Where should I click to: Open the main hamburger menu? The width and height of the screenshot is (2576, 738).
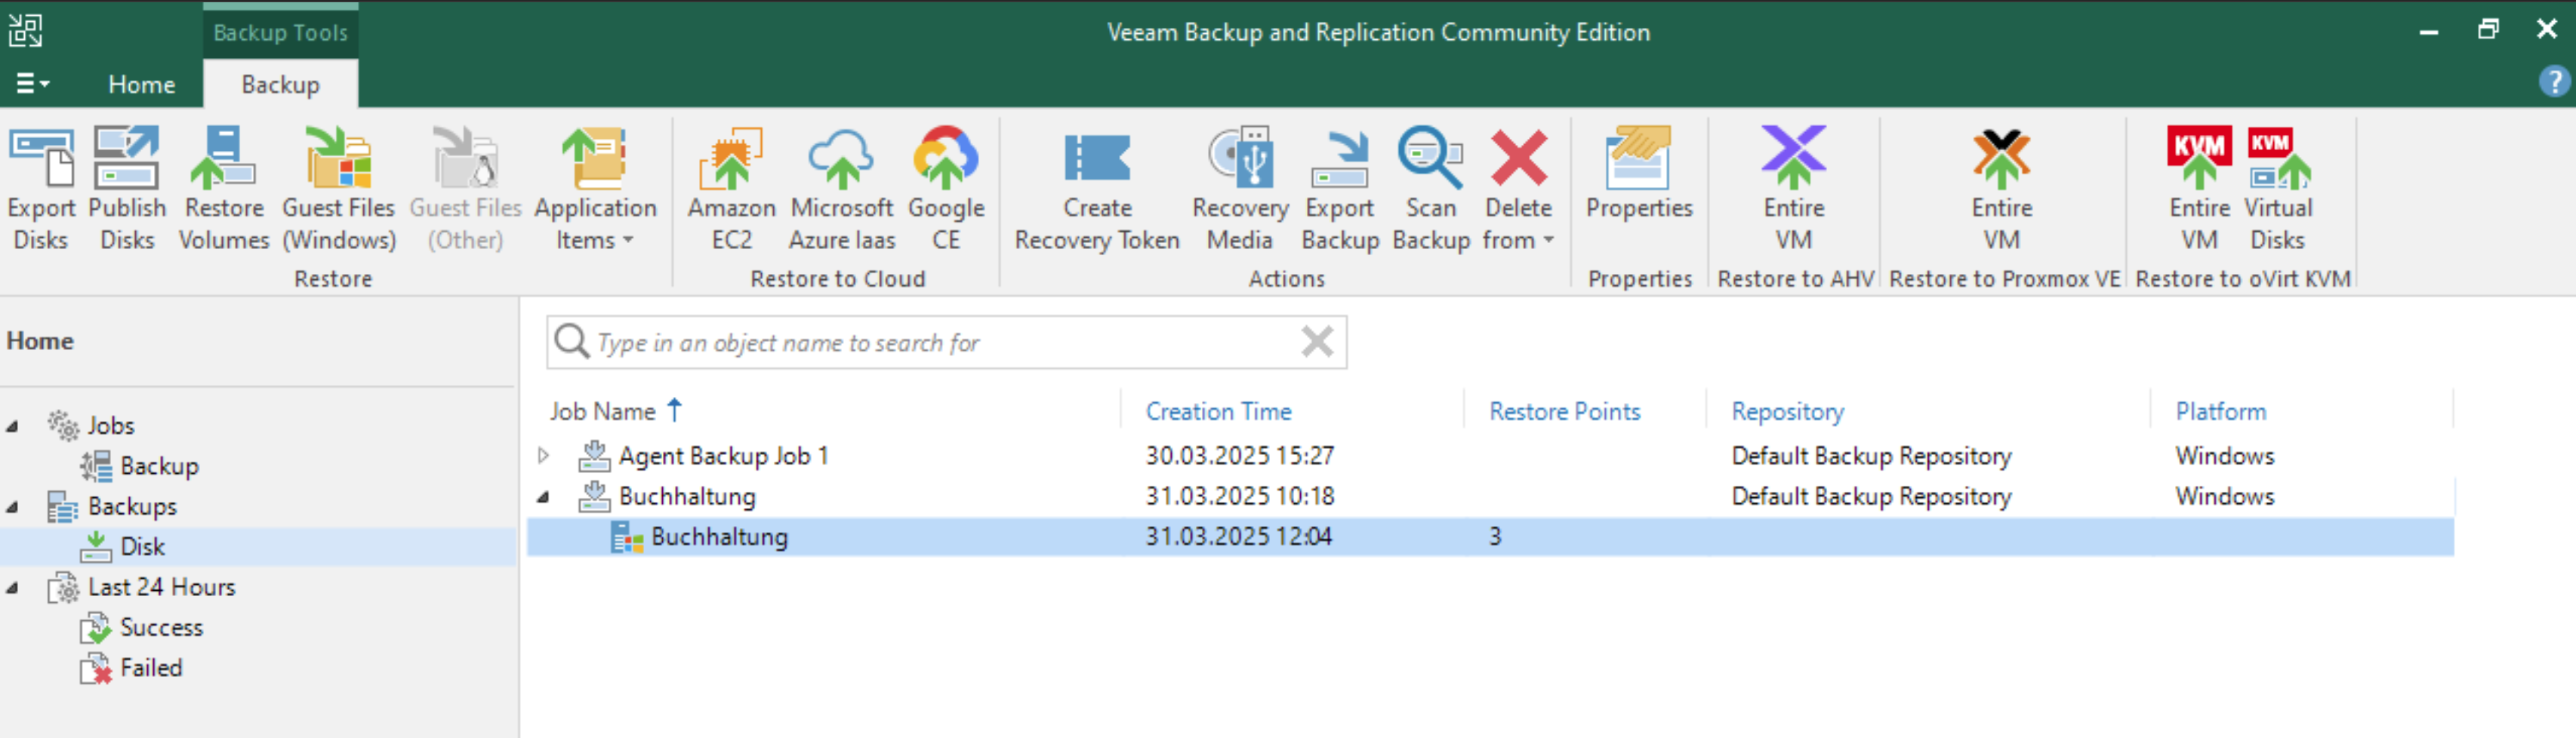(32, 84)
